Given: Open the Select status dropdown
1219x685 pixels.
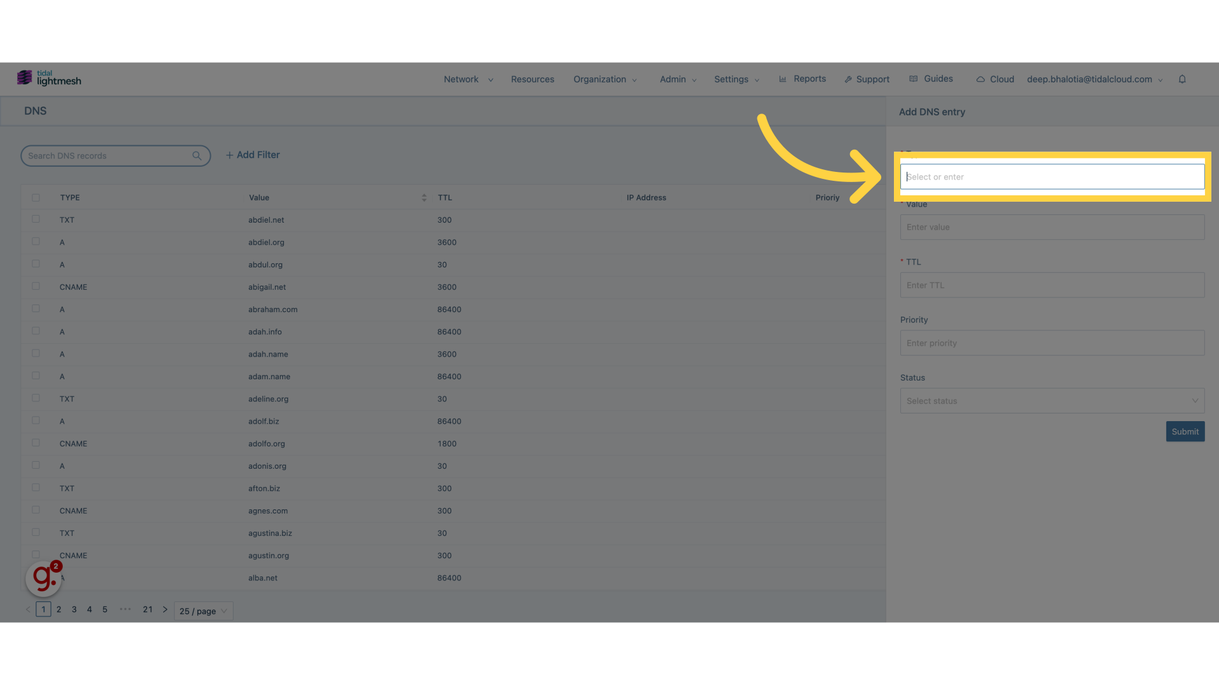Looking at the screenshot, I should tap(1052, 401).
